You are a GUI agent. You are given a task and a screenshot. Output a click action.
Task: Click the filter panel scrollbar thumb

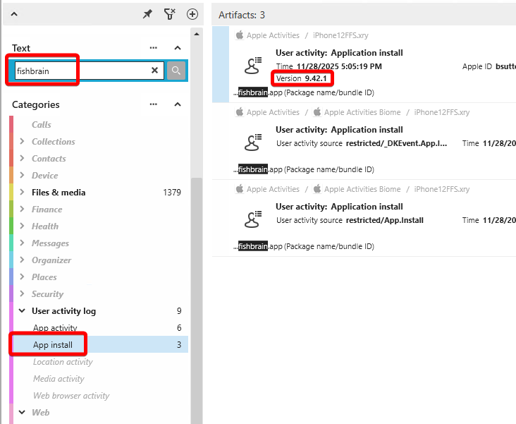(197, 301)
